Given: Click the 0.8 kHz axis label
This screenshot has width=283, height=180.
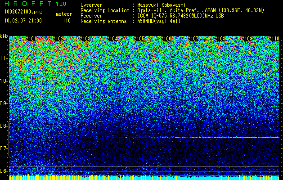Looking at the screenshot, I should click(x=4, y=126).
